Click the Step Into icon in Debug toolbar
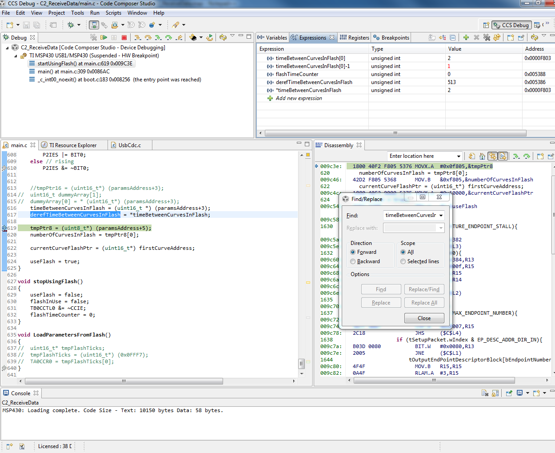 [138, 38]
